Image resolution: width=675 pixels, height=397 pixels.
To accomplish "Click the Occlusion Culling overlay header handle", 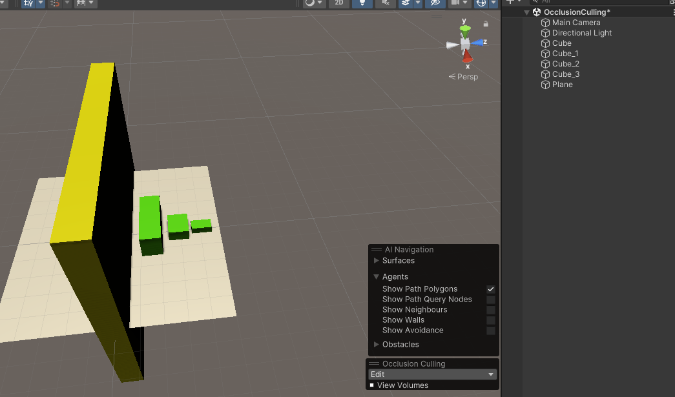I will coord(374,363).
